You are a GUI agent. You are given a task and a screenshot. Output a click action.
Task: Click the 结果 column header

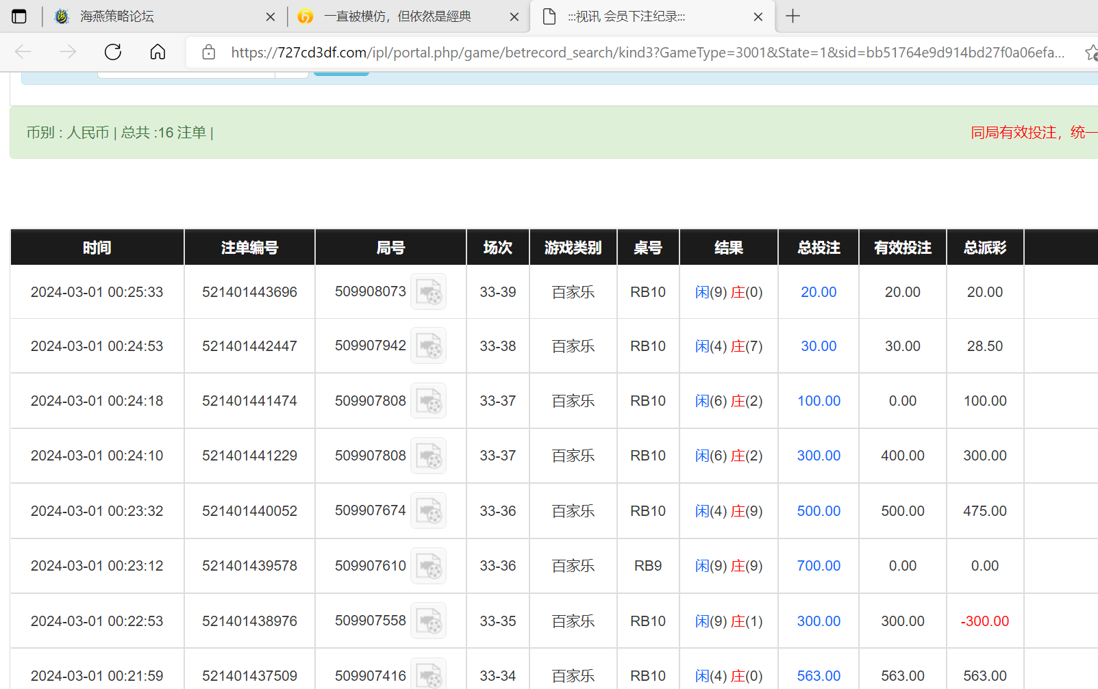[x=729, y=248]
